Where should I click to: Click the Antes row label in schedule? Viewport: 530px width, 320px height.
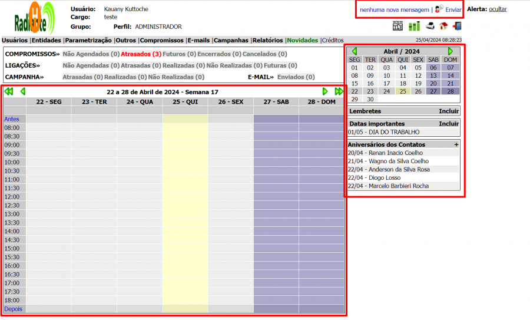coord(12,119)
